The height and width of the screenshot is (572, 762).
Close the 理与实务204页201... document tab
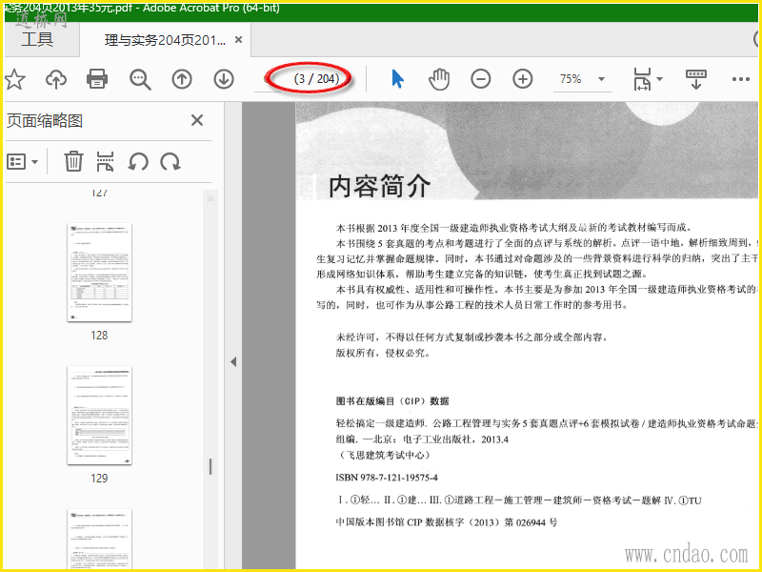[239, 40]
